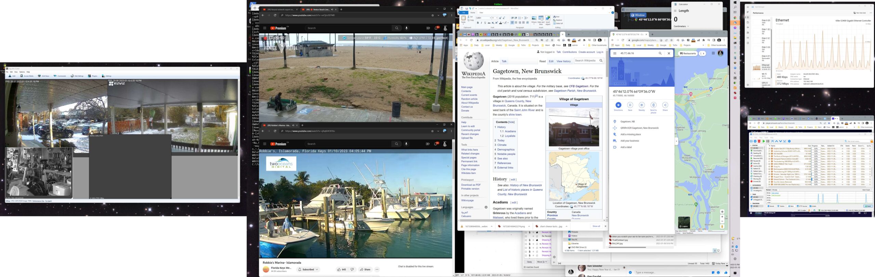This screenshot has width=875, height=277.
Task: Click the YouTube voice search microphone, Venice Beach window
Action: (x=406, y=28)
